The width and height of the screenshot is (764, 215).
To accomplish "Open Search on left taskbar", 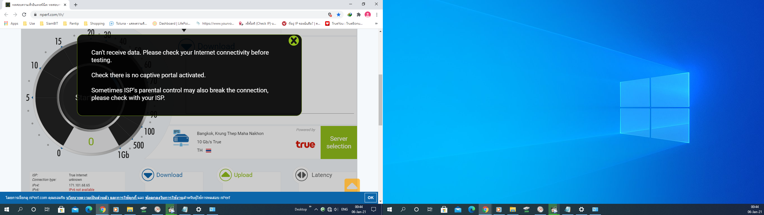I will tap(20, 209).
